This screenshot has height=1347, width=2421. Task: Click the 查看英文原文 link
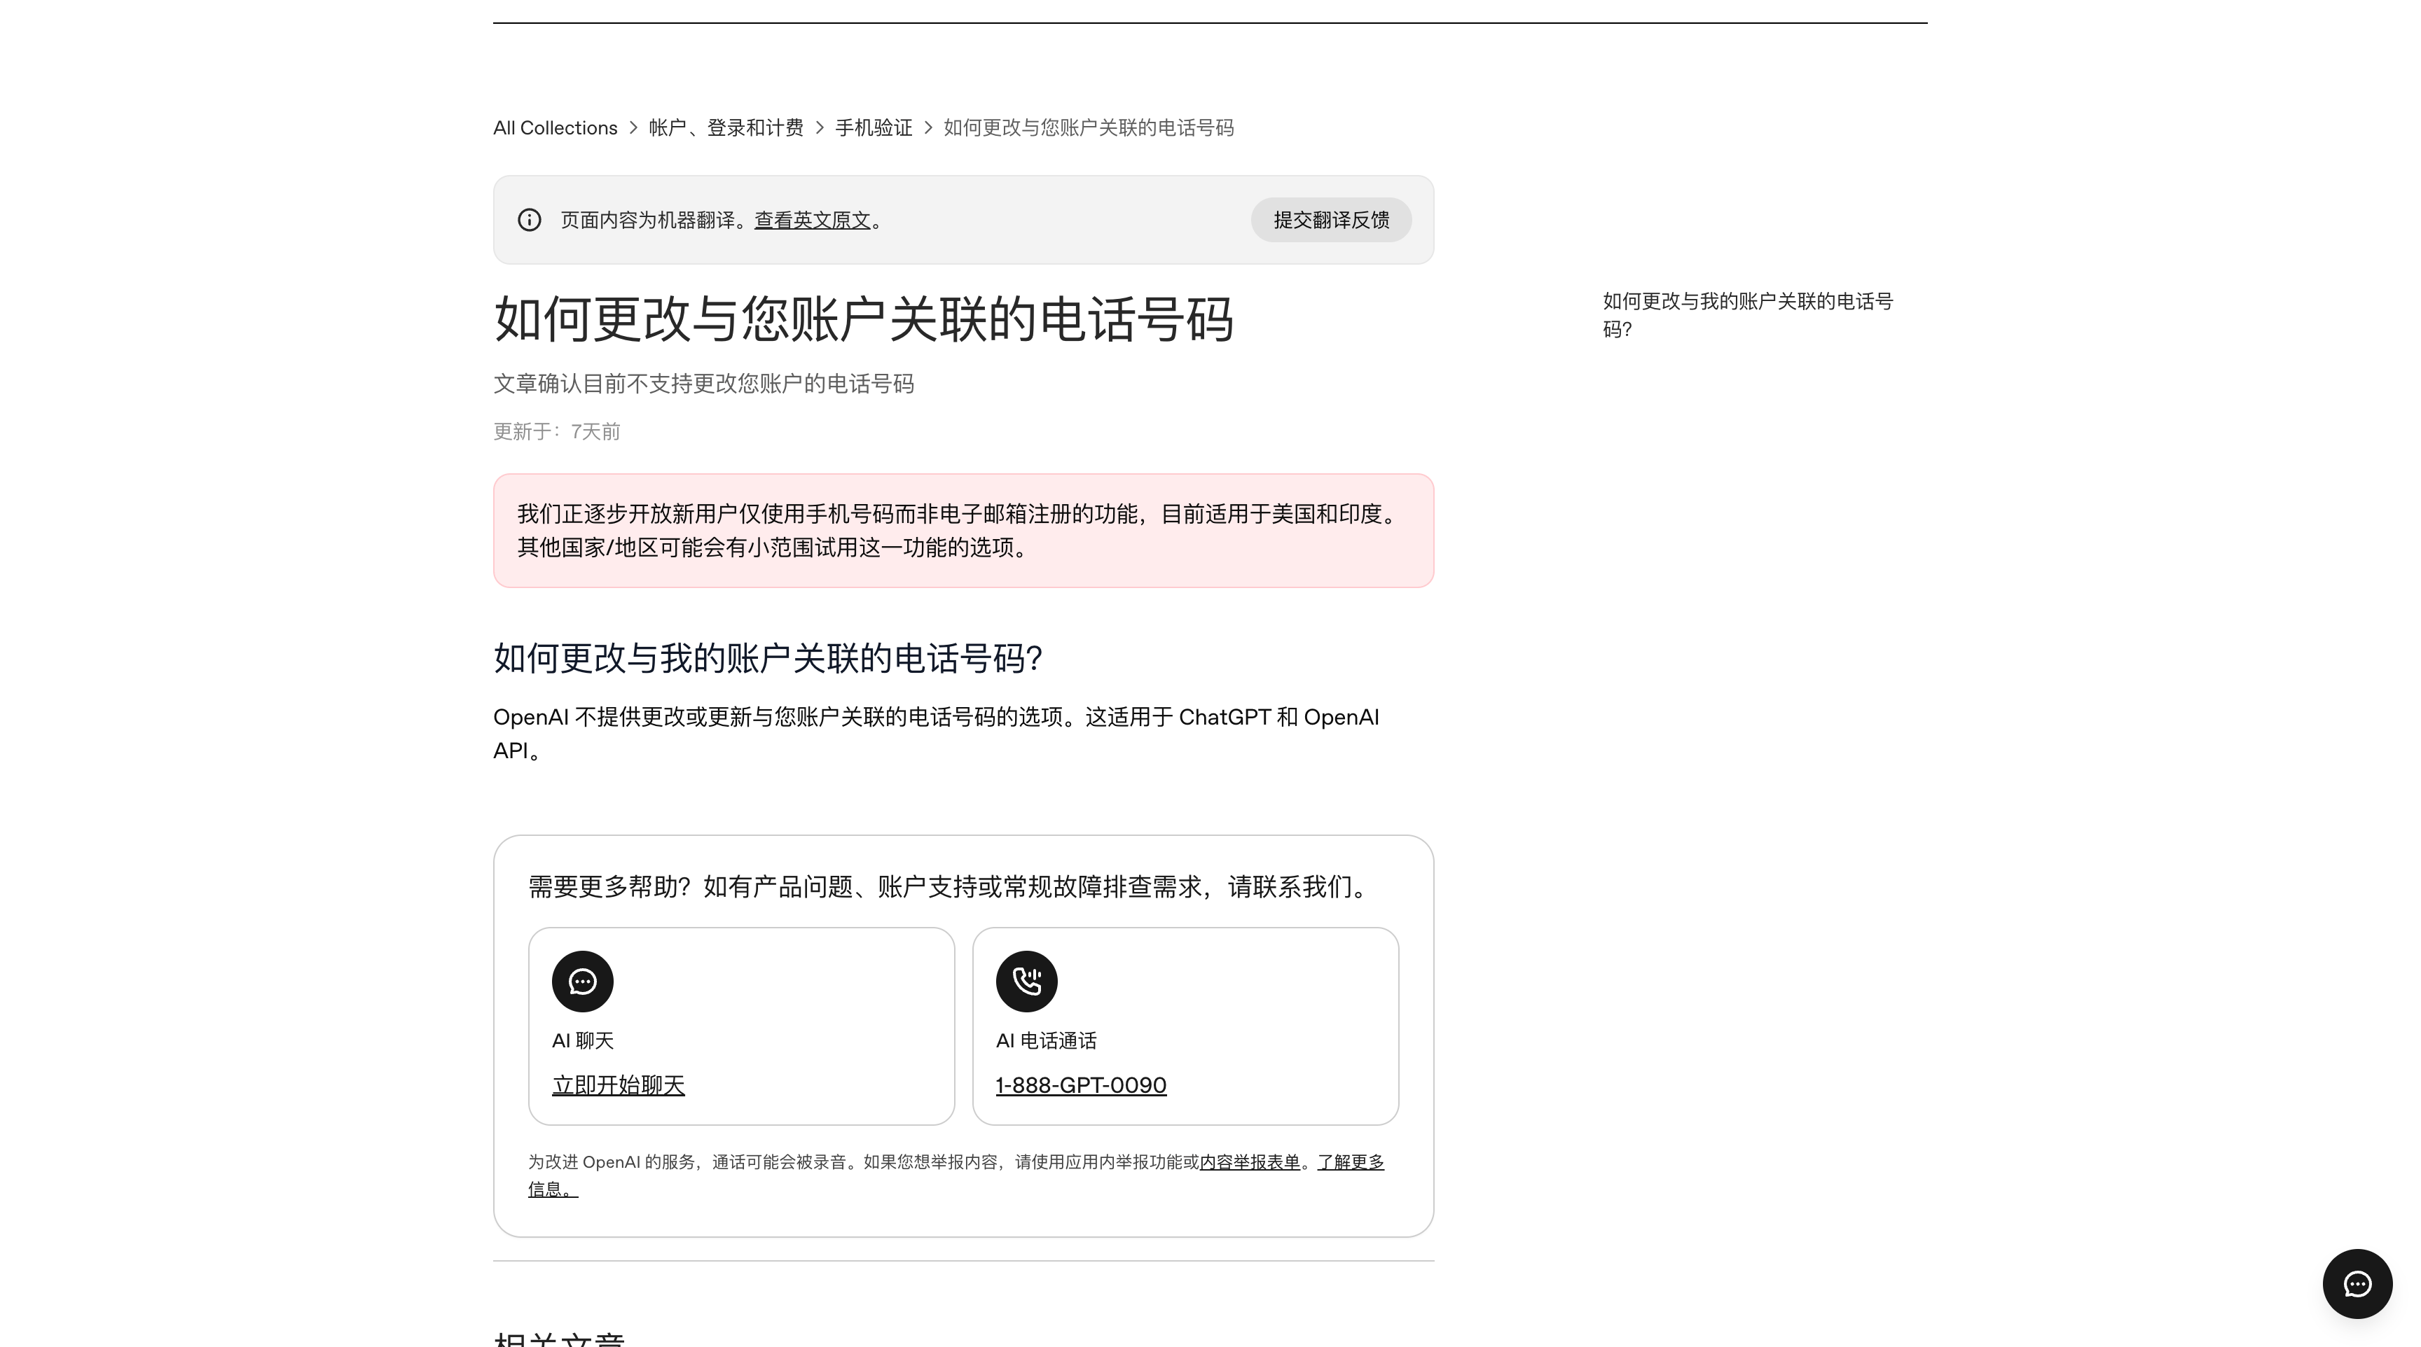point(813,220)
